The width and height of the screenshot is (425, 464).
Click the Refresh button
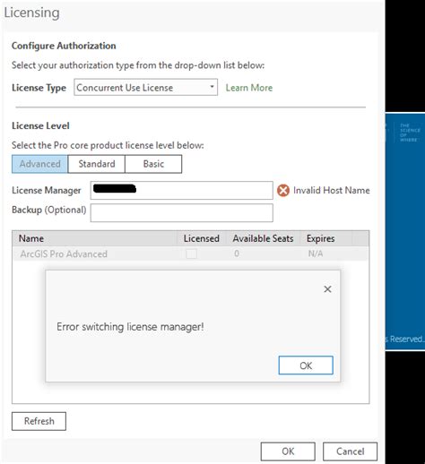click(x=39, y=421)
